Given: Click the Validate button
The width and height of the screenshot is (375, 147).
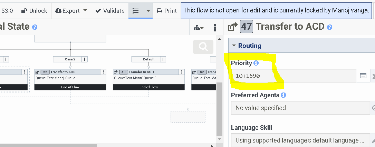Looking at the screenshot, I should coord(110,11).
